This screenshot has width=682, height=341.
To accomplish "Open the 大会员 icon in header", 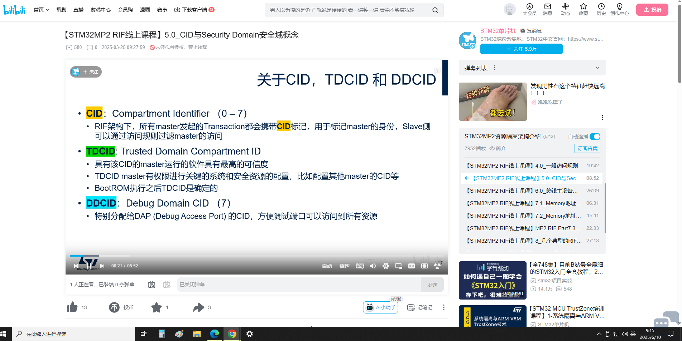I will [529, 10].
